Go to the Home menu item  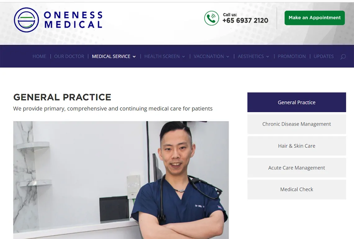pos(39,56)
